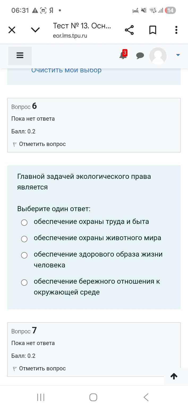
Task: Choose обеспечение бережного отношения к окружающей среде
Action: pyautogui.click(x=24, y=283)
